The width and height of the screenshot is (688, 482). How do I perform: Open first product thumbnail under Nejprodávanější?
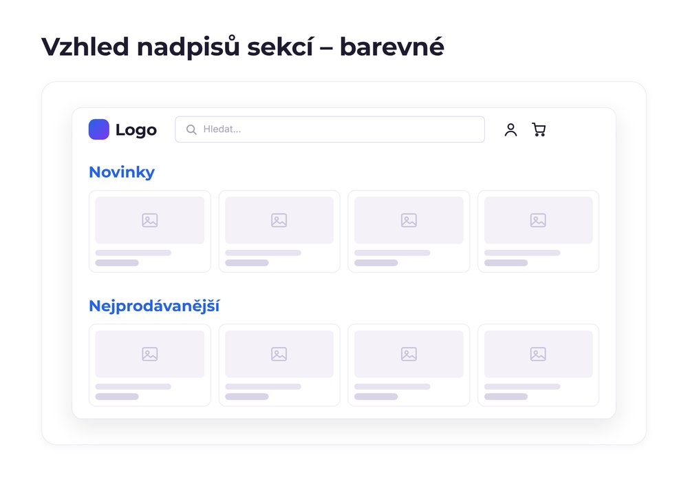click(x=149, y=354)
